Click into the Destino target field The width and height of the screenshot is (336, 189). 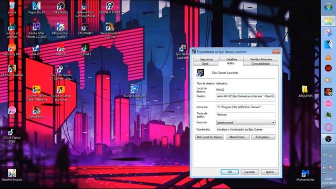tap(246, 96)
